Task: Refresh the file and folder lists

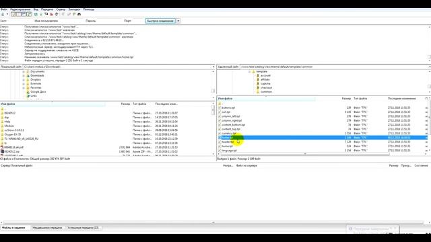Action: [x=36, y=14]
